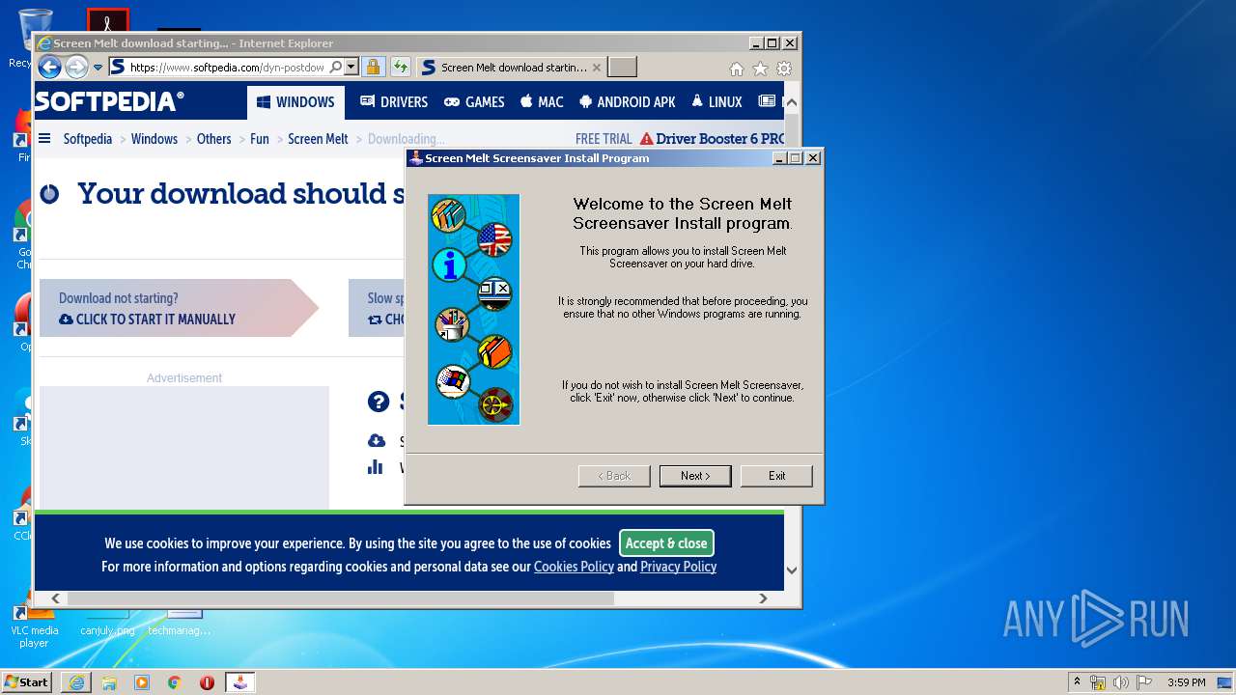Screen dimensions: 1236x695
Task: Click Exit in the installer dialog
Action: [776, 476]
